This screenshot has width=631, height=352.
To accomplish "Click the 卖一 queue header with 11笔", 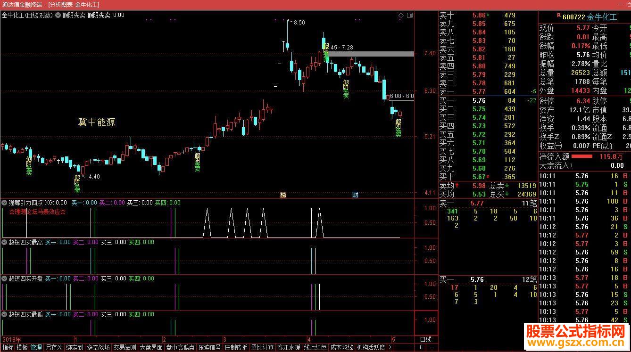I will (488, 203).
